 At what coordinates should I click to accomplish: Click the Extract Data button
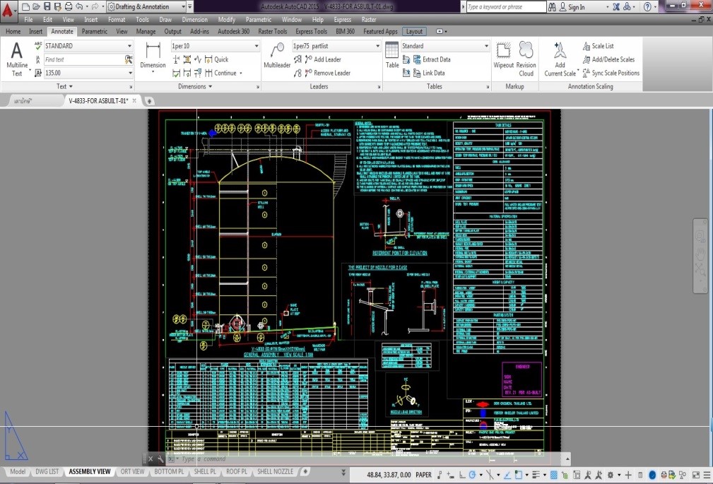coord(436,59)
